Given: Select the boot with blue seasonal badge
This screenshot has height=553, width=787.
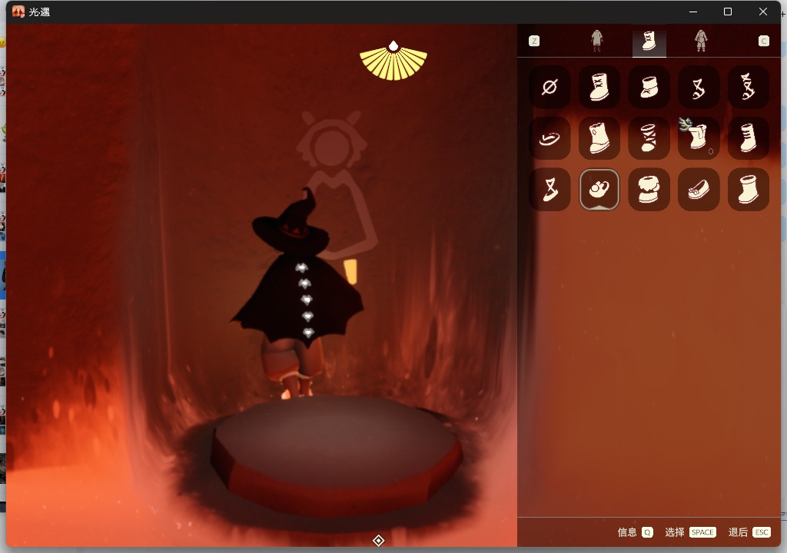Looking at the screenshot, I should [698, 138].
